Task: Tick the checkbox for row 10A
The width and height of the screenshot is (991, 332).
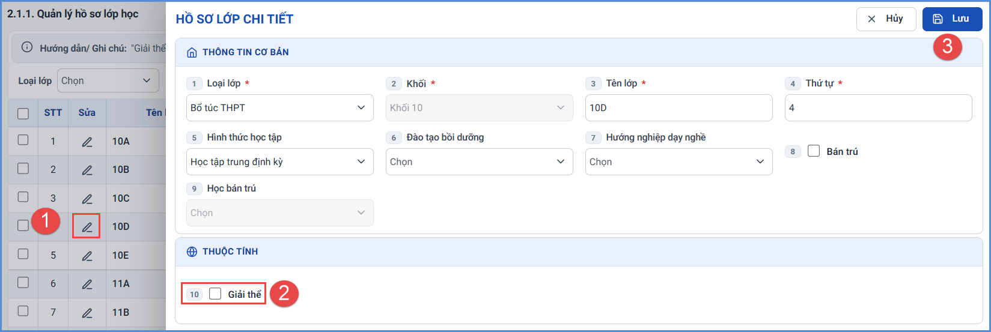Action: [x=23, y=140]
